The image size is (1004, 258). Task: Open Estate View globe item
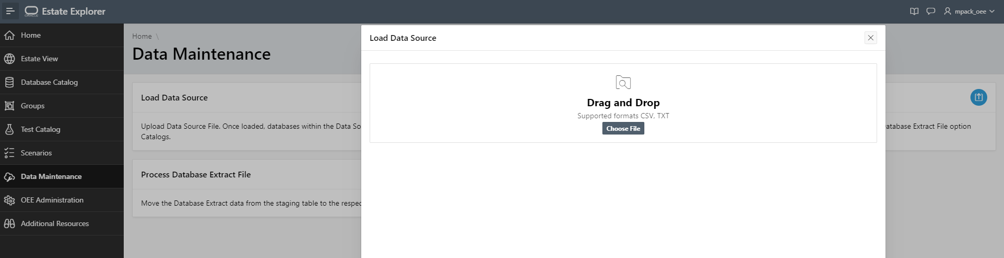(x=62, y=59)
